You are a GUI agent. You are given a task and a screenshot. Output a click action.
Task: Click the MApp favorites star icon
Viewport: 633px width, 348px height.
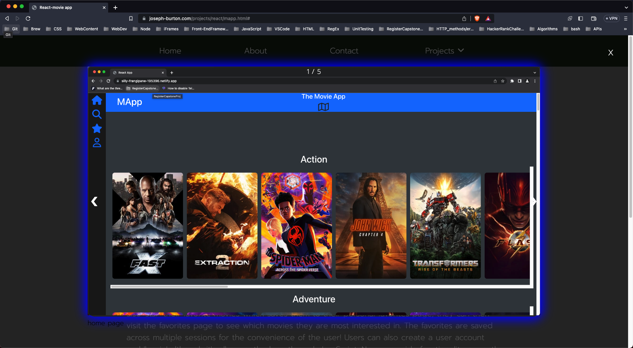pos(97,128)
